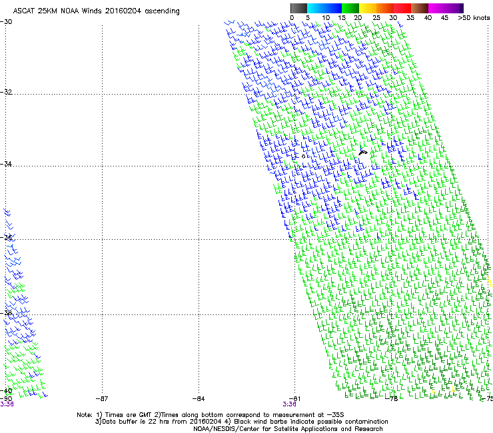Click the brown 35-40 knots color bar segment
Image resolution: width=493 pixels, height=433 pixels.
(x=420, y=8)
